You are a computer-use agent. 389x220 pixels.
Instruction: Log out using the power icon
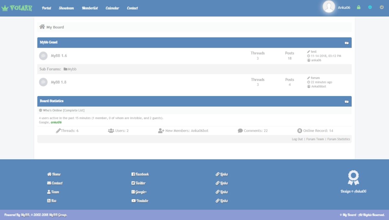point(382,7)
